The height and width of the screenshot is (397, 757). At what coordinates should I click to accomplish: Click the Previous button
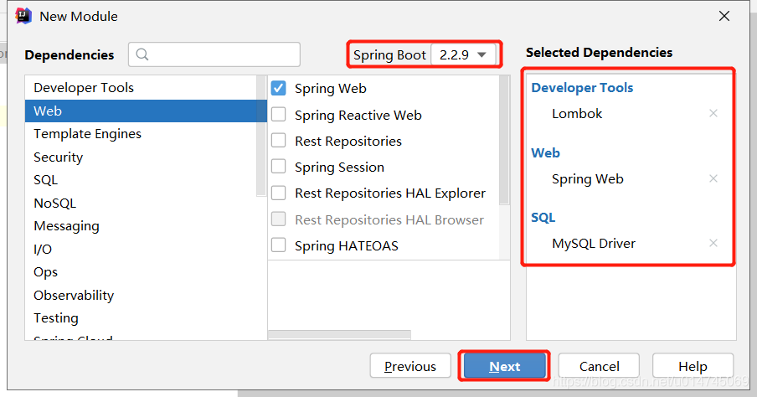point(410,366)
